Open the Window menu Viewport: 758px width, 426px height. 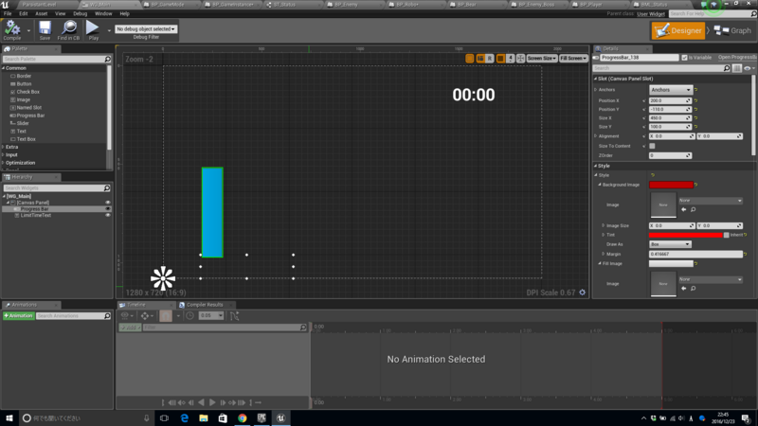tap(103, 13)
